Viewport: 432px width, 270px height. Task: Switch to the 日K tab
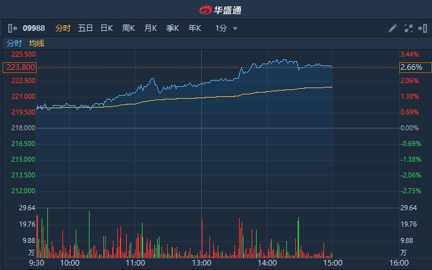[107, 28]
